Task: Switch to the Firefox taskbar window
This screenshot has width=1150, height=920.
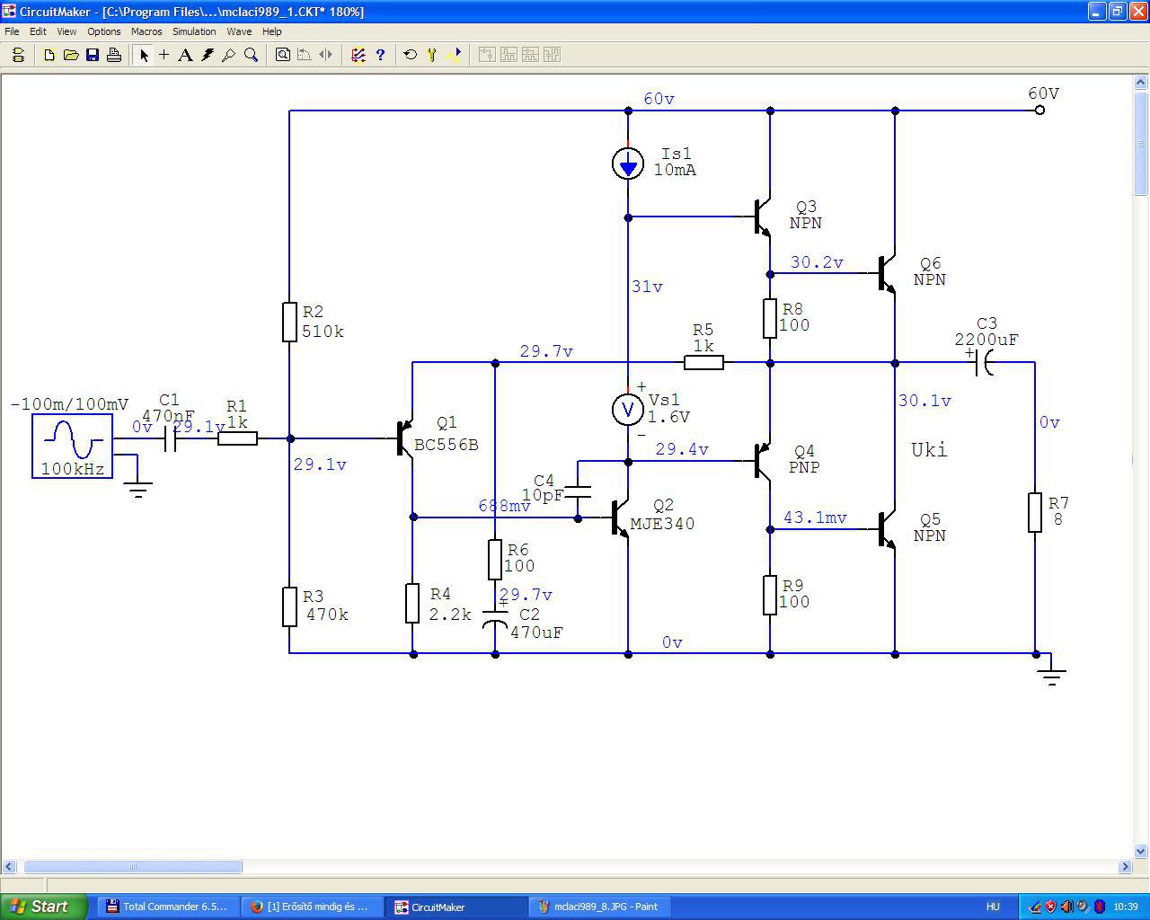Action: point(312,907)
